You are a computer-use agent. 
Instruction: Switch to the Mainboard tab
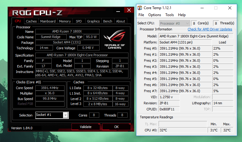click(48, 21)
